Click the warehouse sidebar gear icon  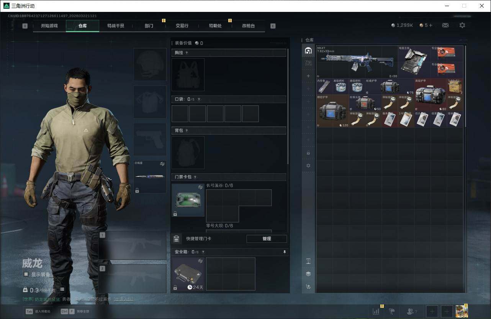pos(308,166)
